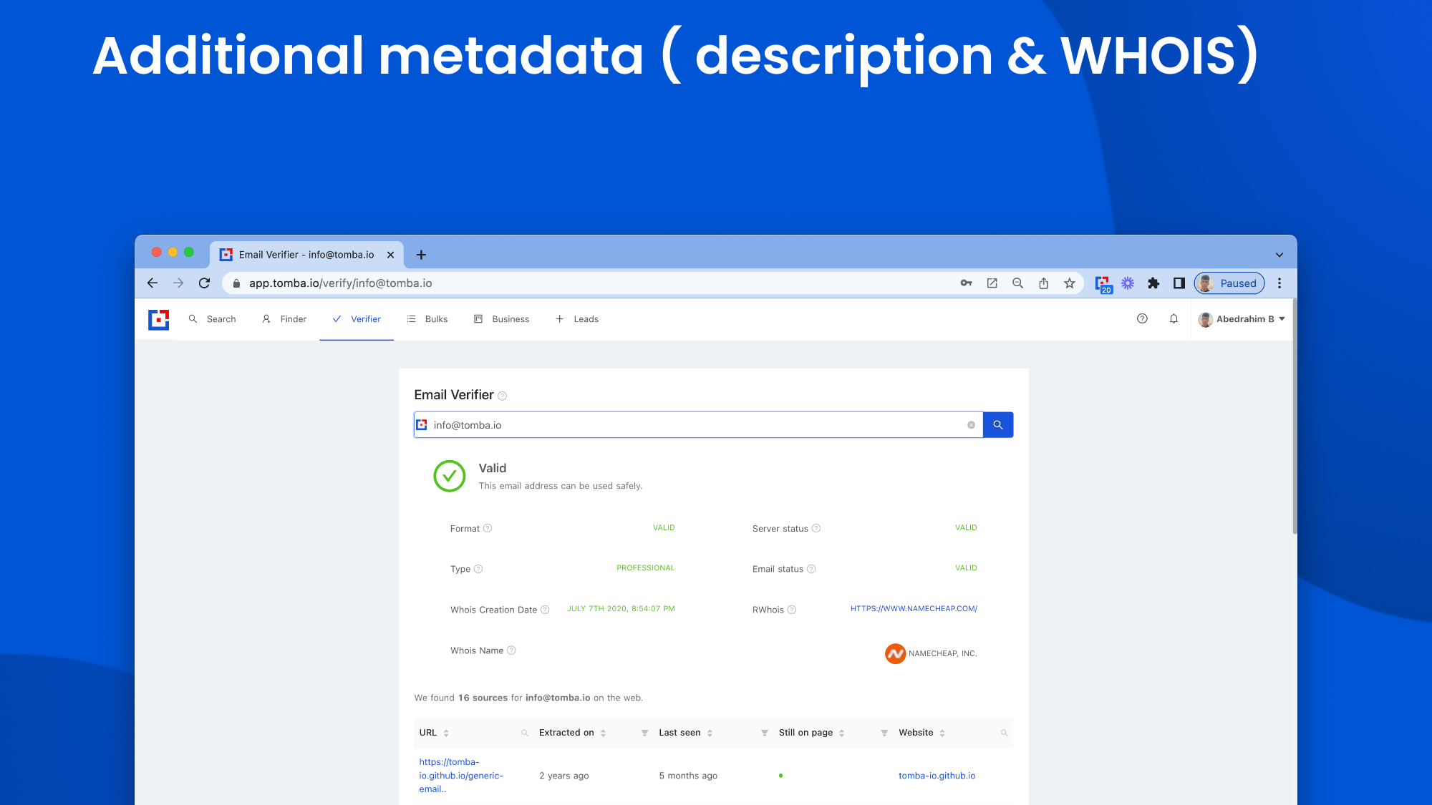Image resolution: width=1432 pixels, height=805 pixels.
Task: Clear the email input with the x icon
Action: pyautogui.click(x=972, y=425)
